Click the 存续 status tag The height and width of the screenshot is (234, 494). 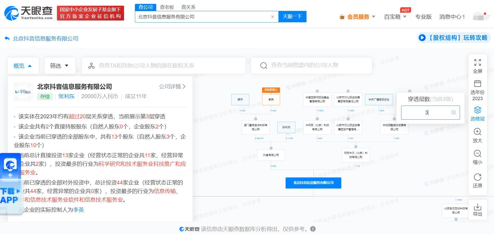tap(45, 97)
